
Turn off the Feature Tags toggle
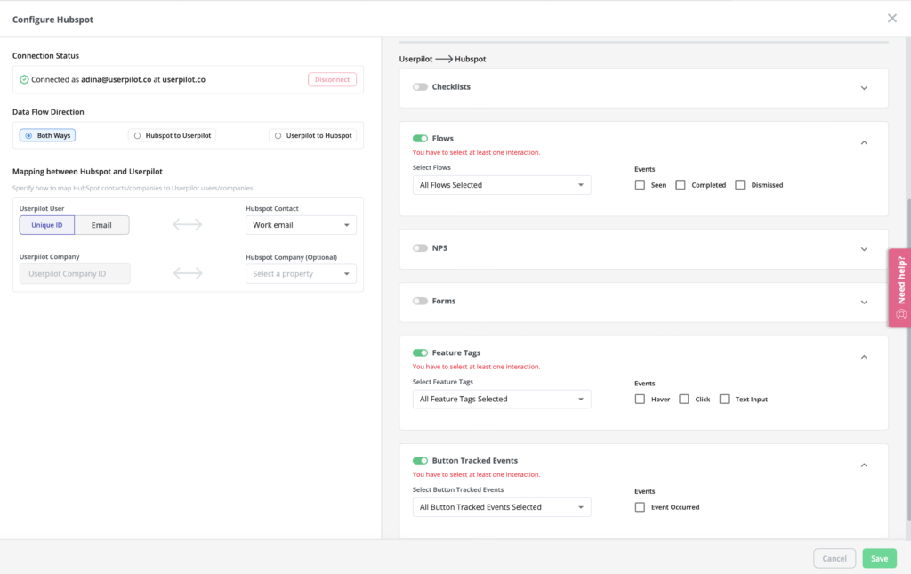click(x=420, y=352)
